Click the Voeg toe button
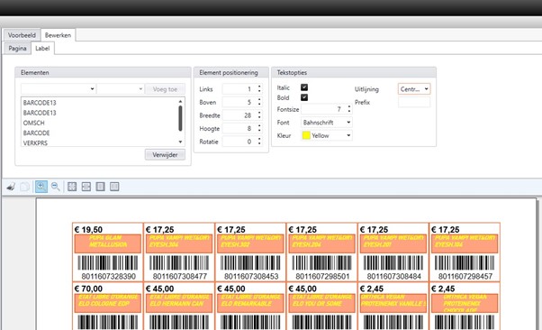This screenshot has height=330, width=542. coord(165,89)
